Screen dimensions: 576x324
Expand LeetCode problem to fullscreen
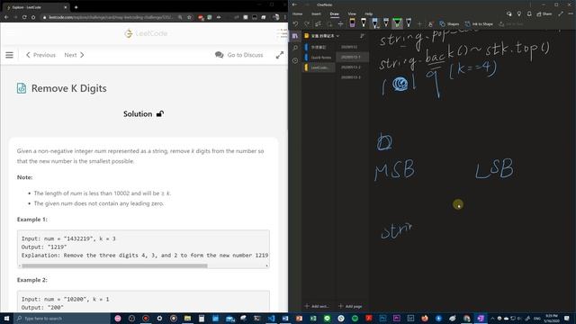280,55
